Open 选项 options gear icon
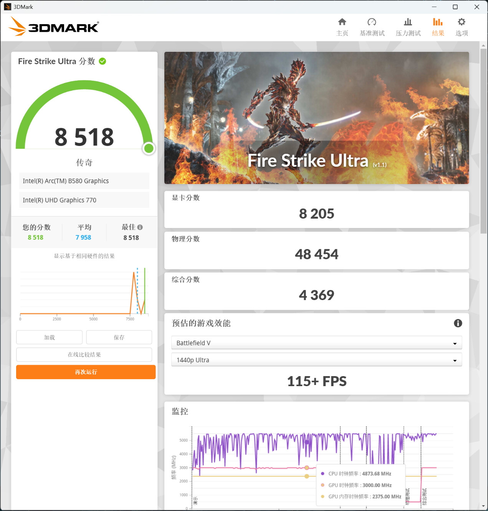The width and height of the screenshot is (488, 511). pyautogui.click(x=462, y=22)
